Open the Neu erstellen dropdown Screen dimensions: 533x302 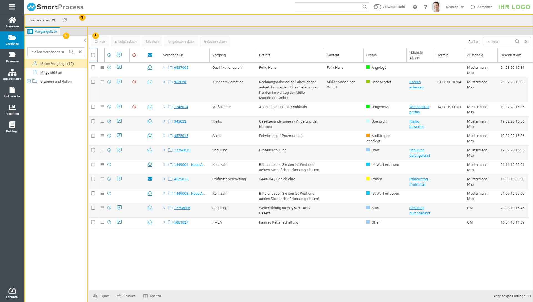[43, 20]
